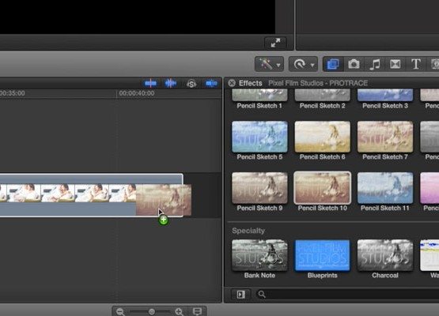Toggle audio skimming waveform button
The height and width of the screenshot is (316, 439).
point(171,83)
